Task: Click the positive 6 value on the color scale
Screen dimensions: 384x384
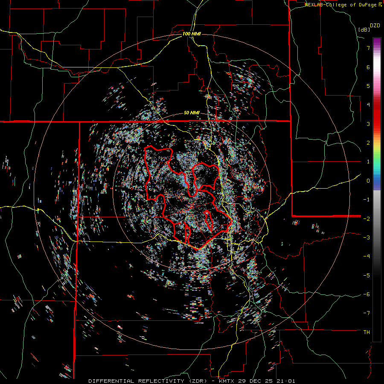Action: tap(368, 67)
